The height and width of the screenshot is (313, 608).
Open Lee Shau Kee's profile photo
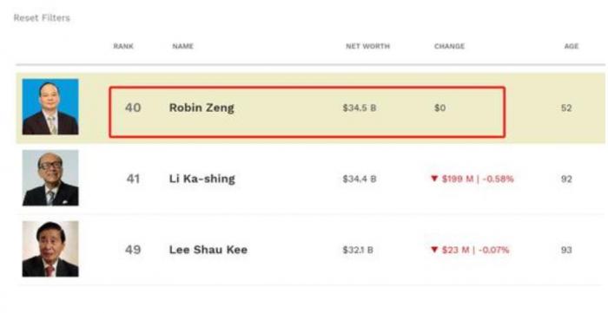pos(50,249)
